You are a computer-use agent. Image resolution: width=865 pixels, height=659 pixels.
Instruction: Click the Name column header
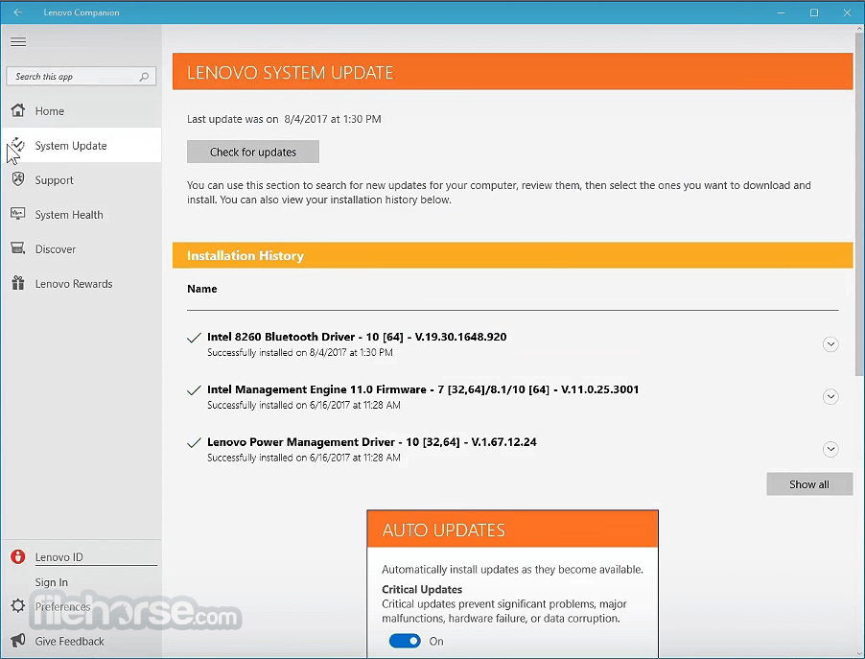click(202, 289)
